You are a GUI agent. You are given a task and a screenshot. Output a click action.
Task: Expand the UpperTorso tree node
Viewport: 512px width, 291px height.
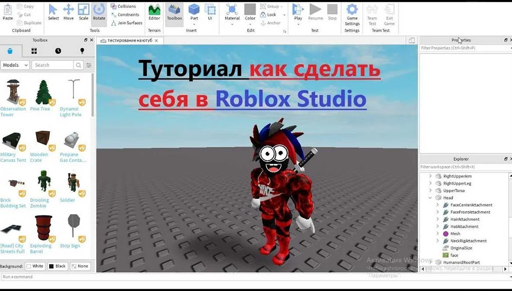click(431, 191)
